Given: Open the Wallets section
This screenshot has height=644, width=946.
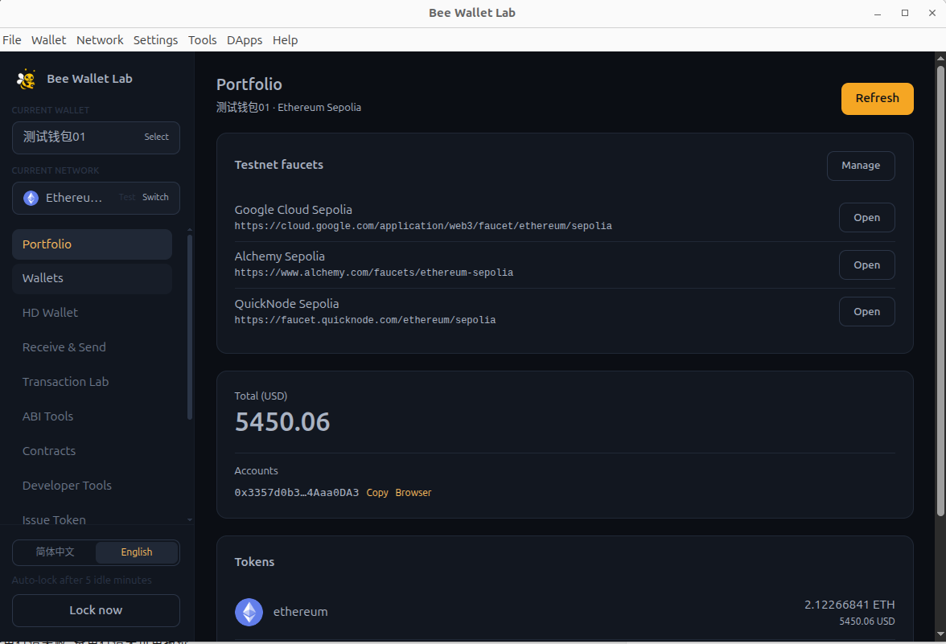Looking at the screenshot, I should click(92, 278).
